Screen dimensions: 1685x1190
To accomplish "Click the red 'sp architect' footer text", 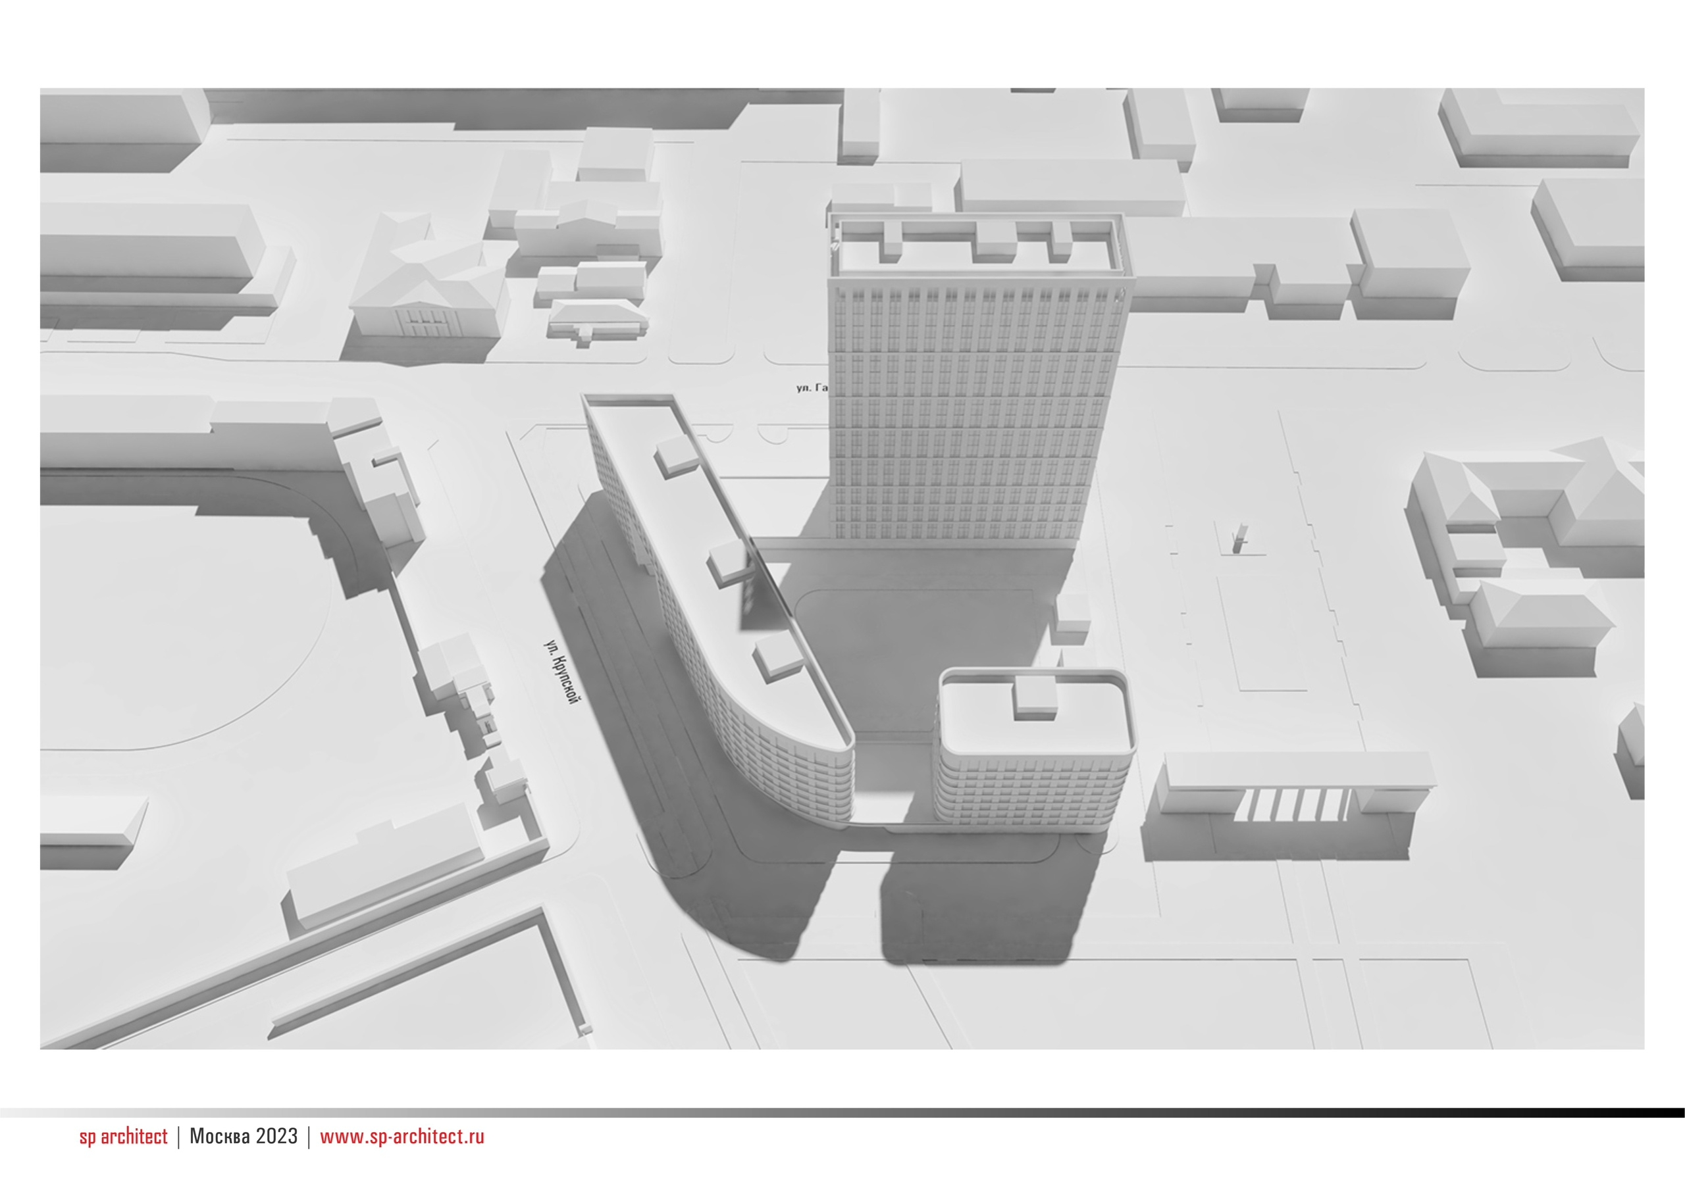I will tap(123, 1137).
